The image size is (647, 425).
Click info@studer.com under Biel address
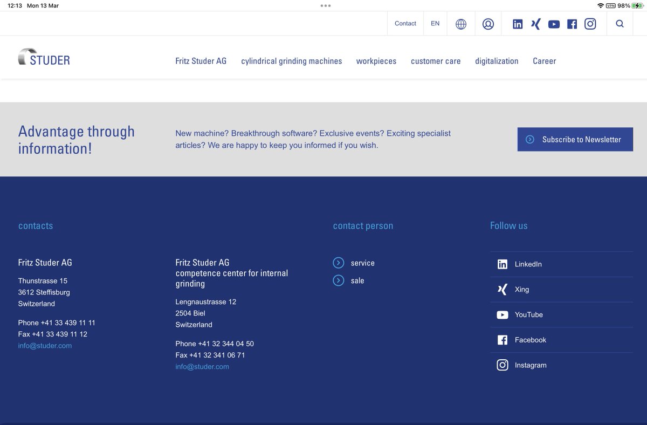202,367
